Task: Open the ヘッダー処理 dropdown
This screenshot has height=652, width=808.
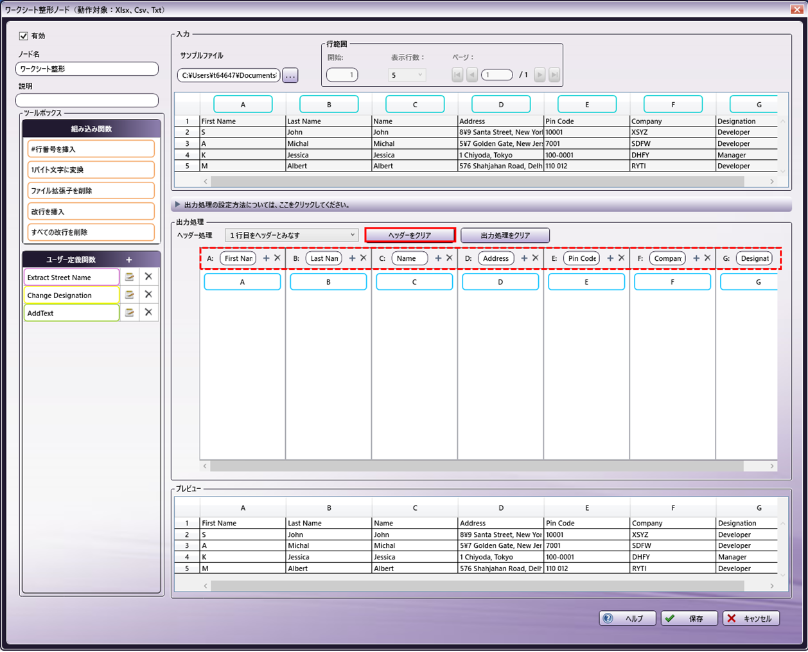Action: tap(292, 235)
